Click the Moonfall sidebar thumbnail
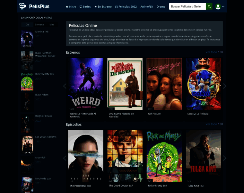The height and width of the screenshot is (193, 244). 27,165
